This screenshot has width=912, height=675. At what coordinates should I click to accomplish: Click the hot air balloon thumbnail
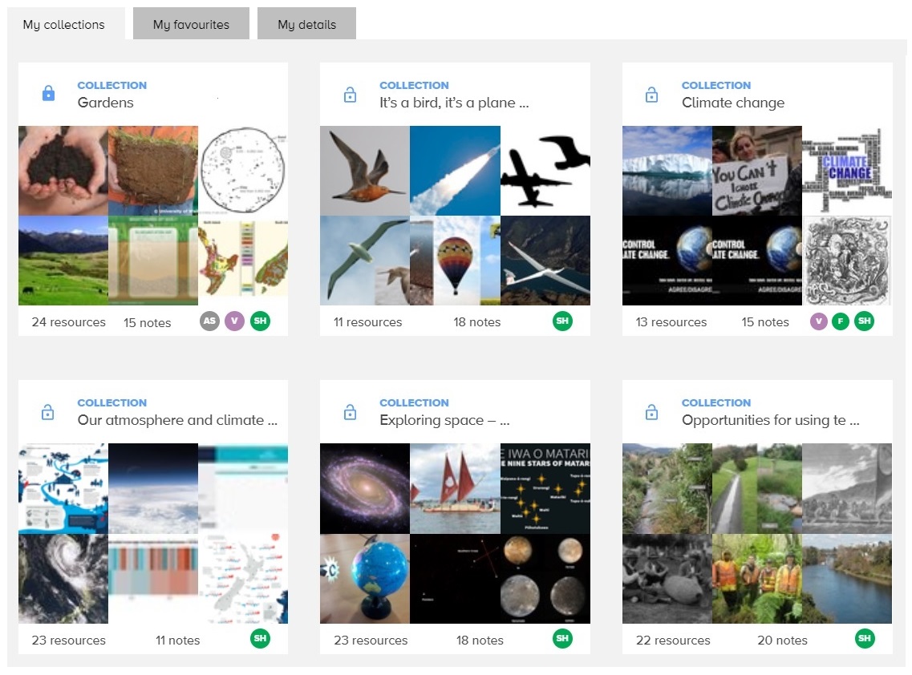[x=455, y=261]
